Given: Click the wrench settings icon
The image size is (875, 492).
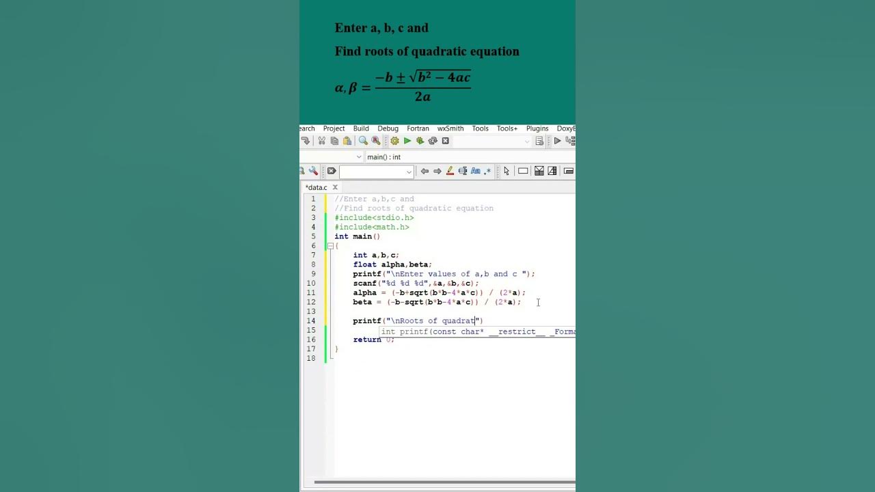Looking at the screenshot, I should [313, 171].
